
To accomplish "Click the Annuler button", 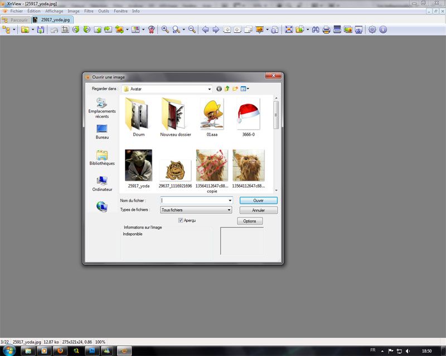I will coord(258,210).
